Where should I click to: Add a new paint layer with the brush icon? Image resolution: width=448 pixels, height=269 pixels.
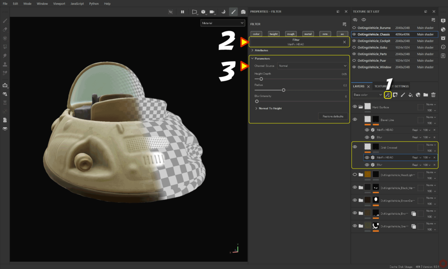tap(403, 95)
